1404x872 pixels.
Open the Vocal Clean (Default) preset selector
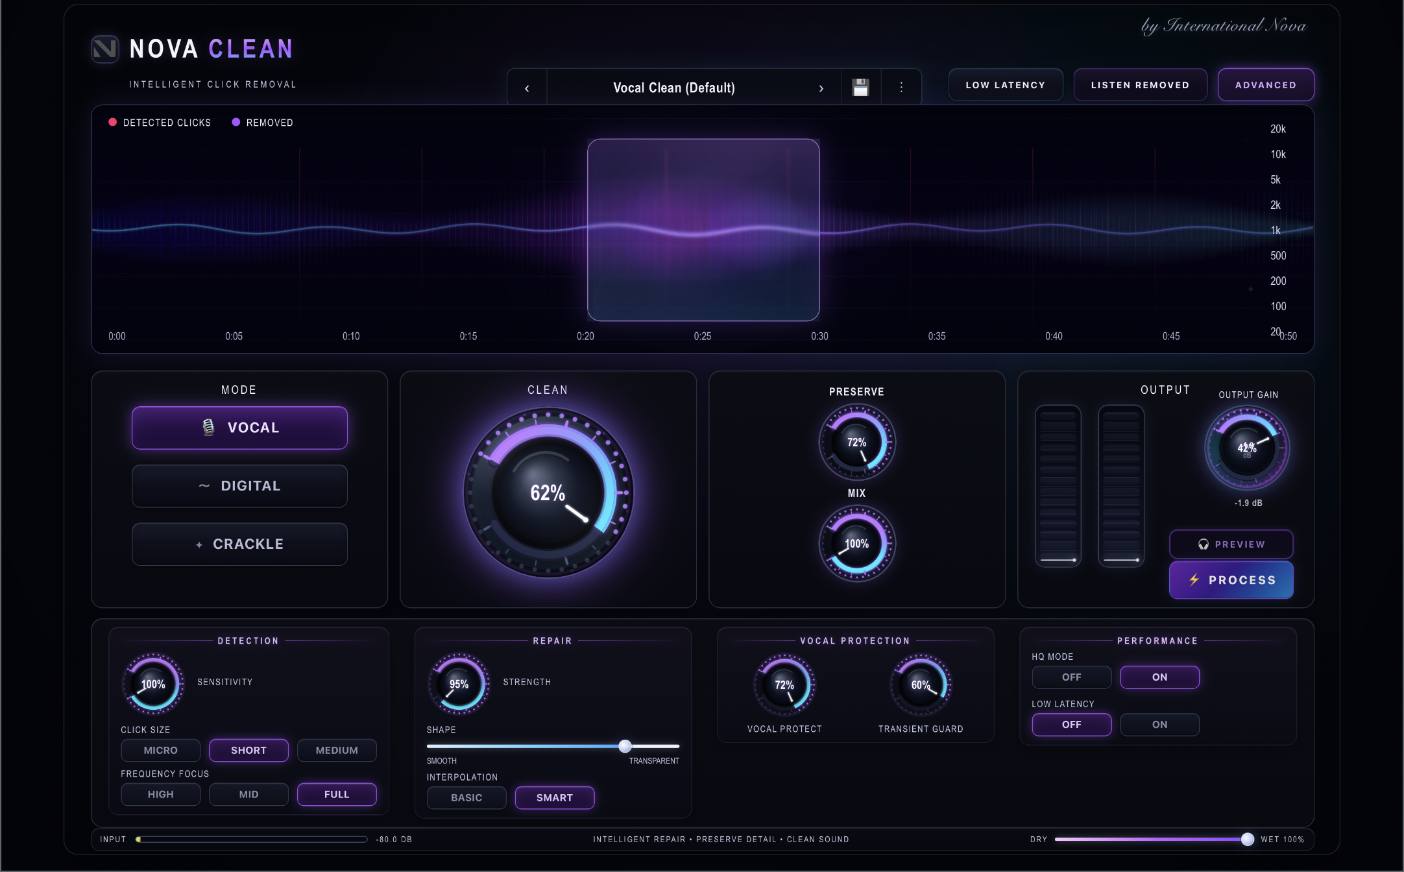click(x=674, y=88)
